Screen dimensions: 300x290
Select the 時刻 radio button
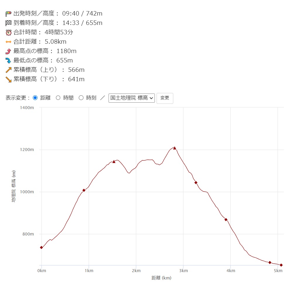coord(81,98)
